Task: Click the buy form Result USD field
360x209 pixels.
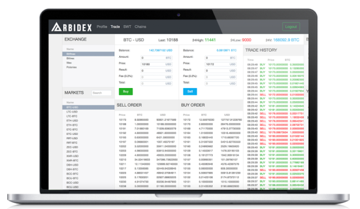Action: coord(156,71)
